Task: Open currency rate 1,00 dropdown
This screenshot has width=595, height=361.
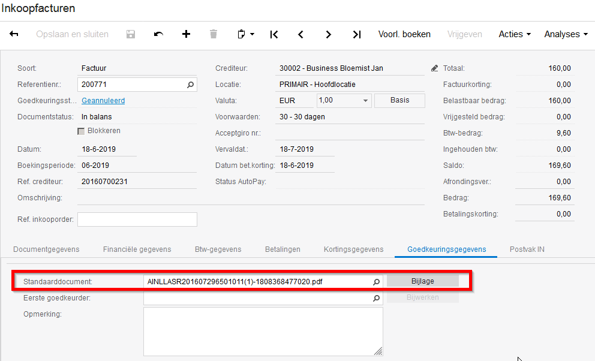Action: click(x=365, y=101)
